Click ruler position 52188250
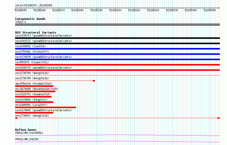Viewport: 227px width, 145px height. click(x=21, y=10)
